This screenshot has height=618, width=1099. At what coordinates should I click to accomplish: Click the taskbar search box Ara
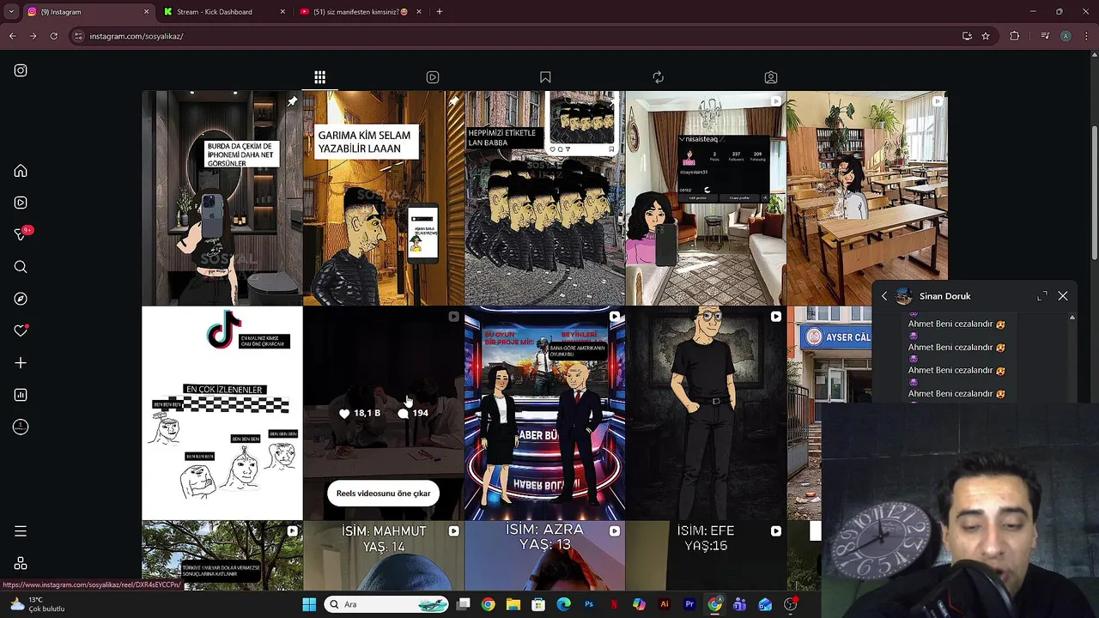click(387, 604)
